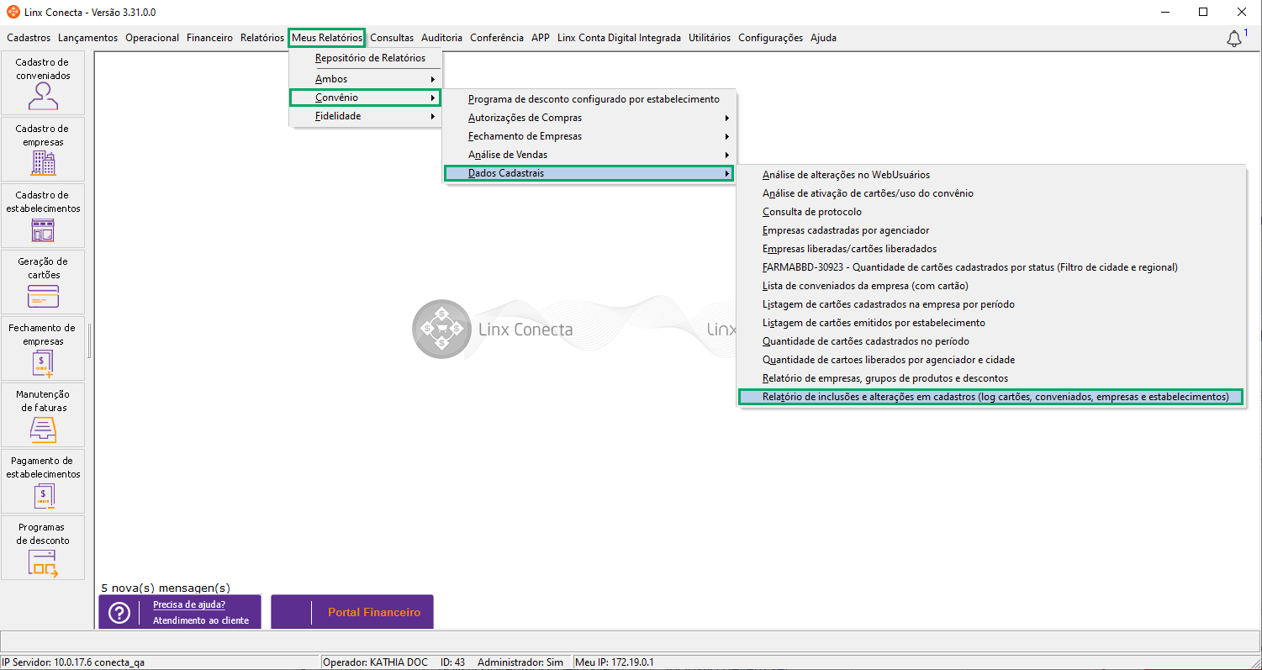This screenshot has width=1262, height=670.
Task: Select Repositório de Relatórios menu item
Action: pyautogui.click(x=366, y=58)
